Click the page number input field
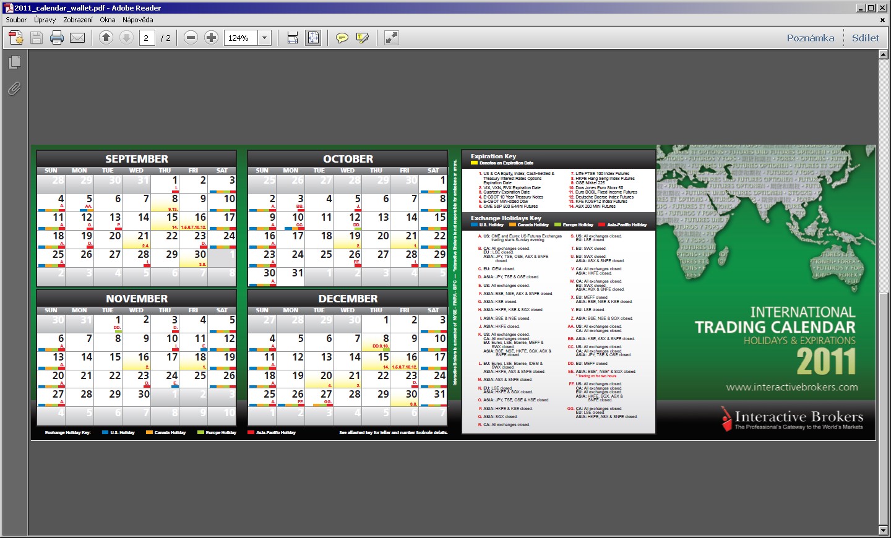This screenshot has height=538, width=891. click(x=147, y=38)
